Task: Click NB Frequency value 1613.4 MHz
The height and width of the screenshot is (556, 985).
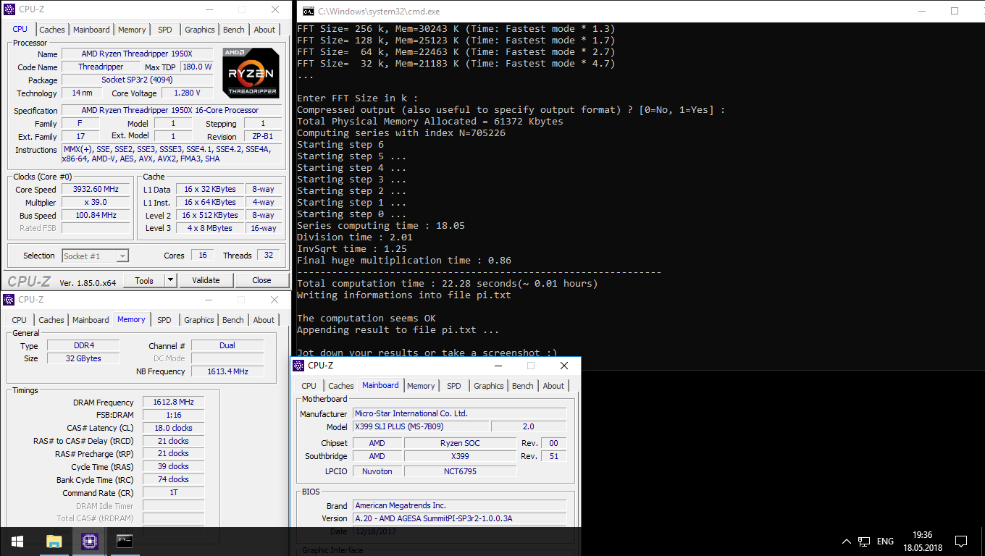Action: pos(227,371)
